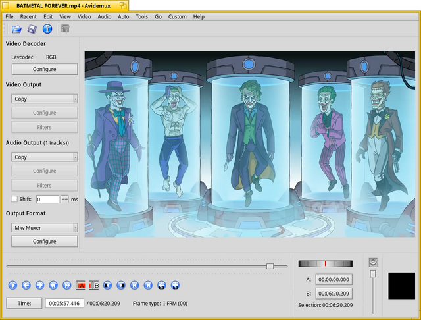Click the jog shuttle wheel control
This screenshot has width=421, height=320.
[326, 263]
